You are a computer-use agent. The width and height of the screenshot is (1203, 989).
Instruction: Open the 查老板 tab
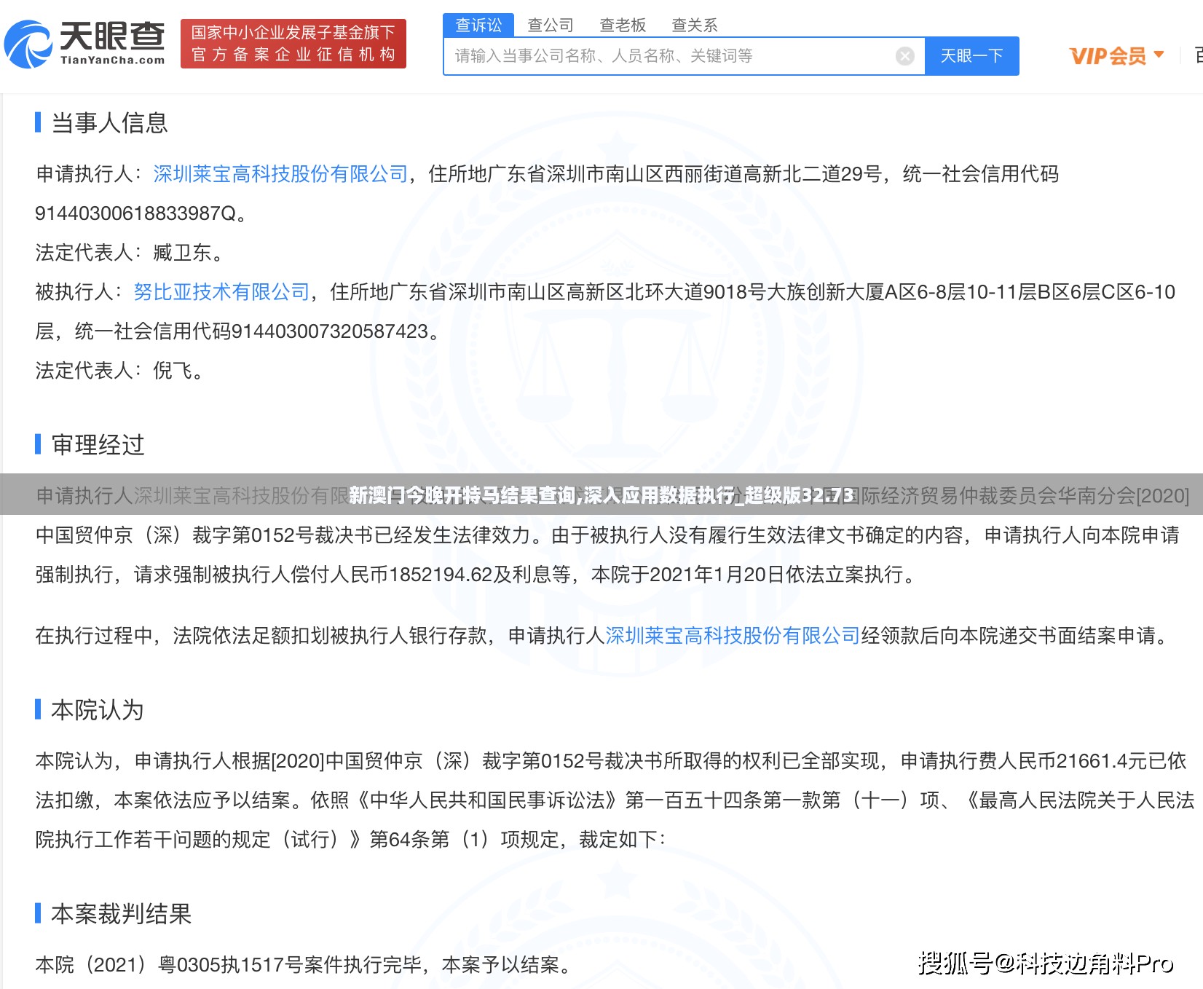click(x=622, y=25)
